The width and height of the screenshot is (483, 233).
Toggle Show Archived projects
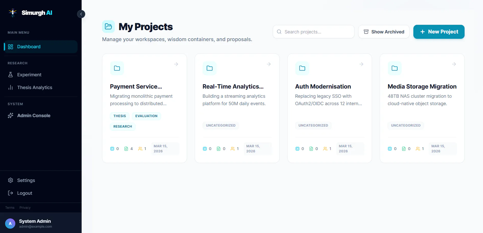click(x=384, y=32)
